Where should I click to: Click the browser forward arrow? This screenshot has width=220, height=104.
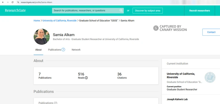[8, 2]
